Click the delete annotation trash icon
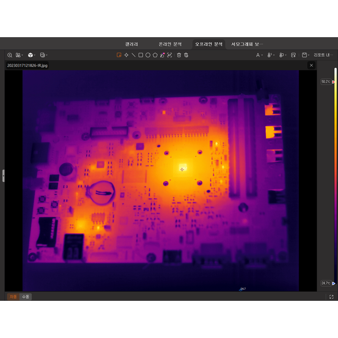Screen dimensions: 338x338 click(x=179, y=55)
